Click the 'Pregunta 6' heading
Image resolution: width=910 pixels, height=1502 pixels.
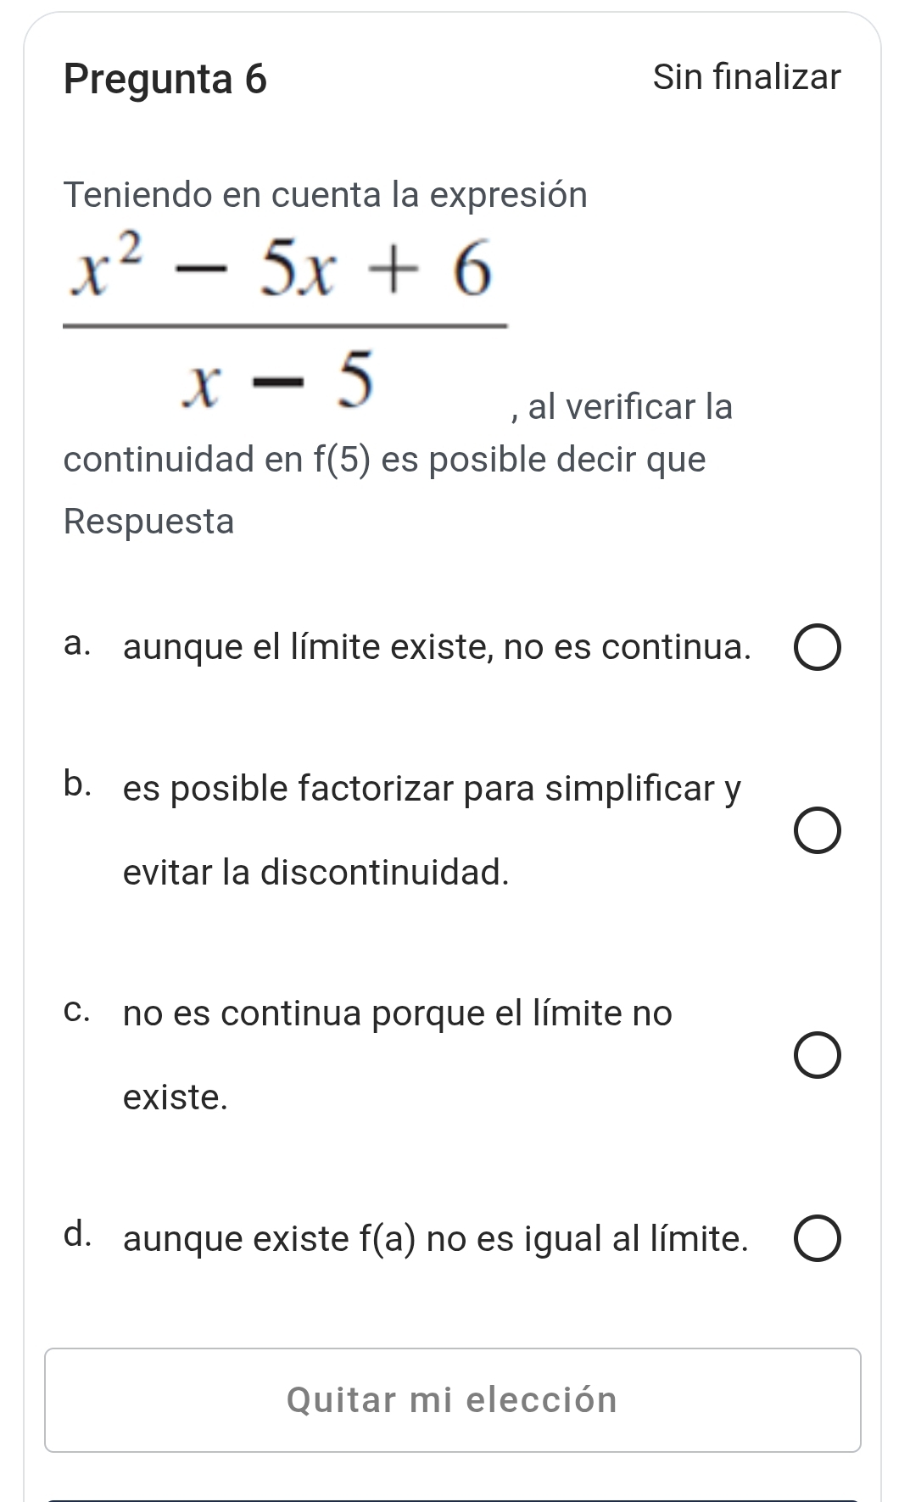165,80
